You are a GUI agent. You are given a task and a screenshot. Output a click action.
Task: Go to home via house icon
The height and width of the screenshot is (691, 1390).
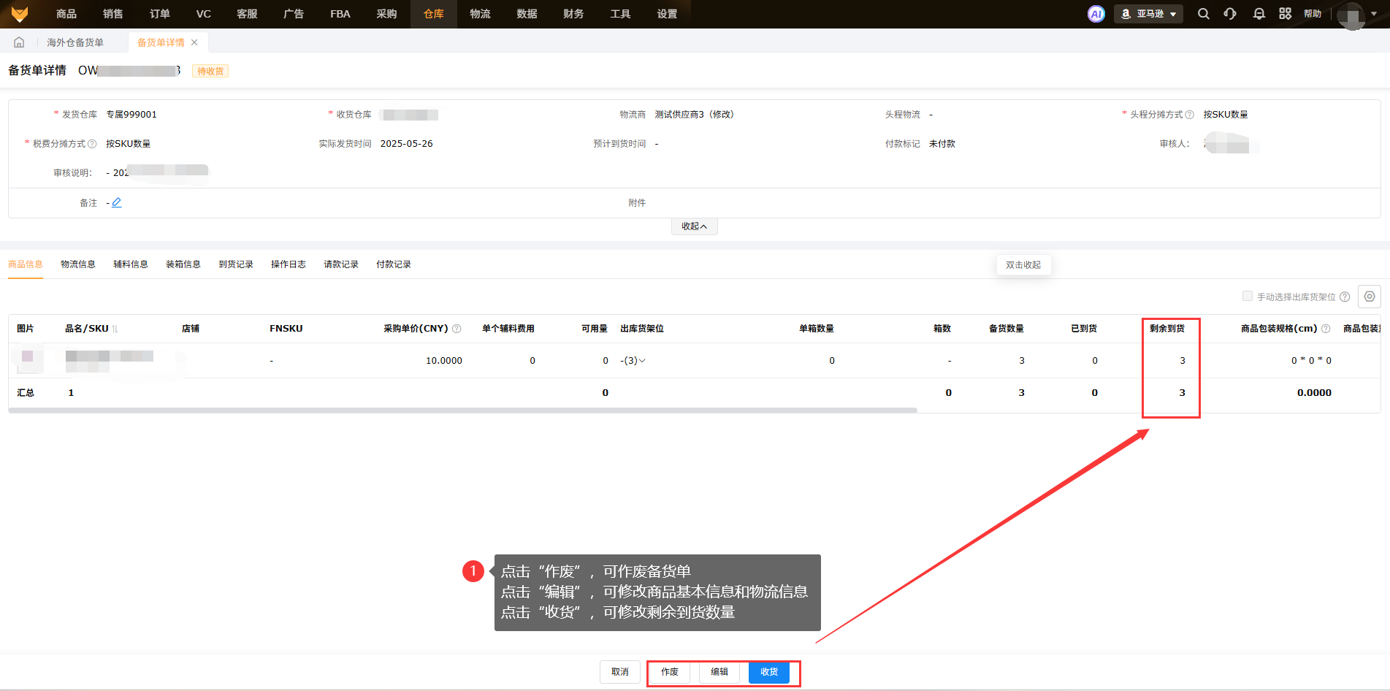(x=19, y=42)
